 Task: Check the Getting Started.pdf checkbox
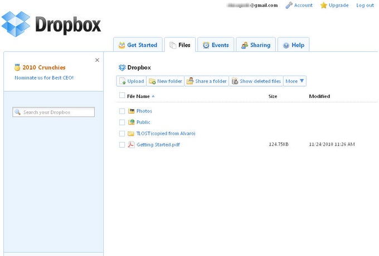tap(122, 145)
